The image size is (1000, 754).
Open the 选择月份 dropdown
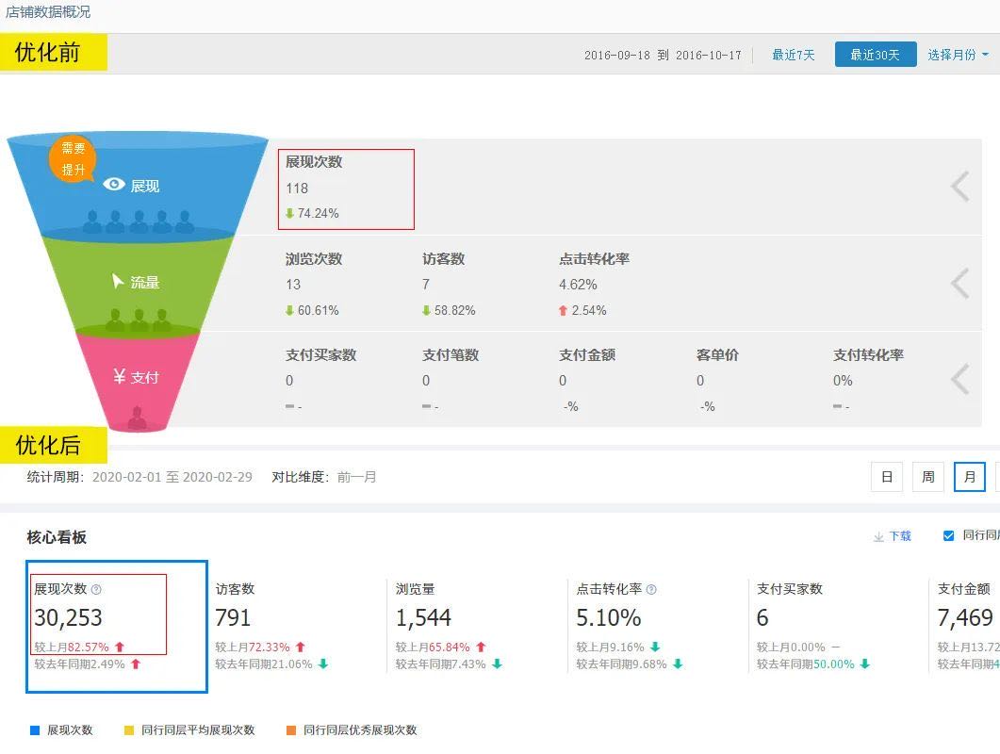pyautogui.click(x=958, y=55)
